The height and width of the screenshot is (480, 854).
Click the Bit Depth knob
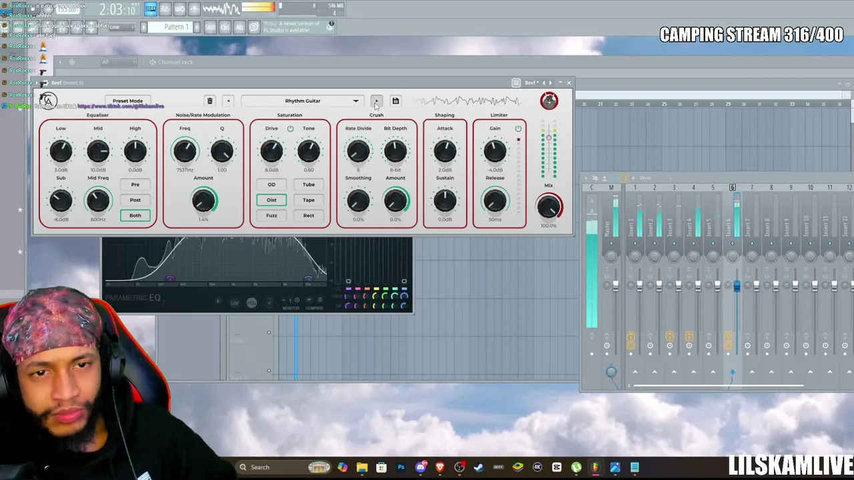click(x=395, y=151)
